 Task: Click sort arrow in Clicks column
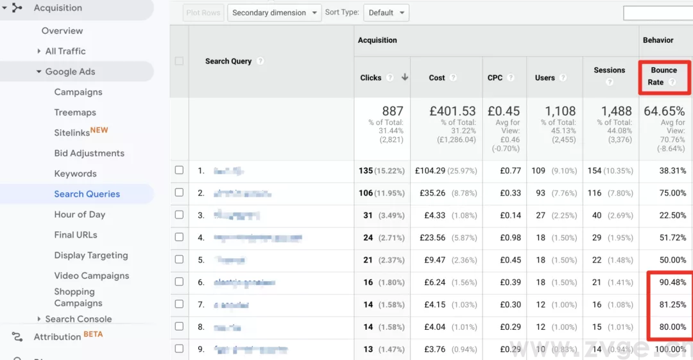404,78
